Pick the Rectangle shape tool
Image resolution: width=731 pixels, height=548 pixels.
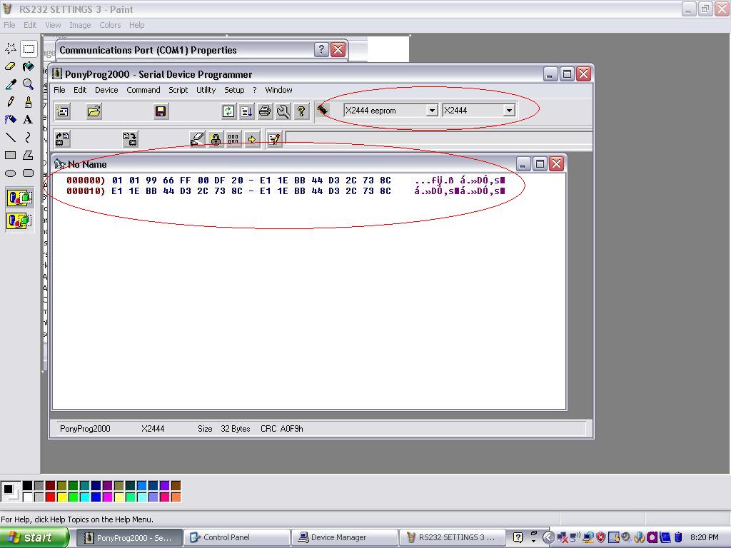[11, 155]
